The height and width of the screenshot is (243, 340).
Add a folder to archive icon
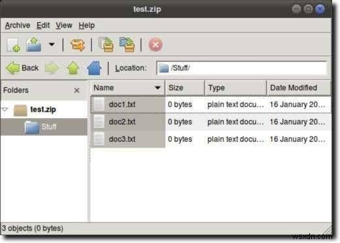[127, 44]
